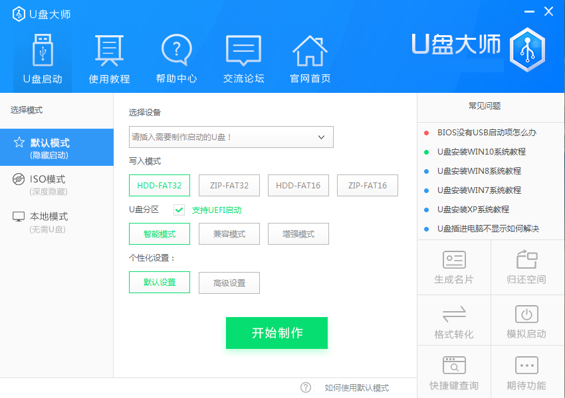
Task: Open the U盘安装WIN10系统教程 link
Action: click(x=481, y=152)
